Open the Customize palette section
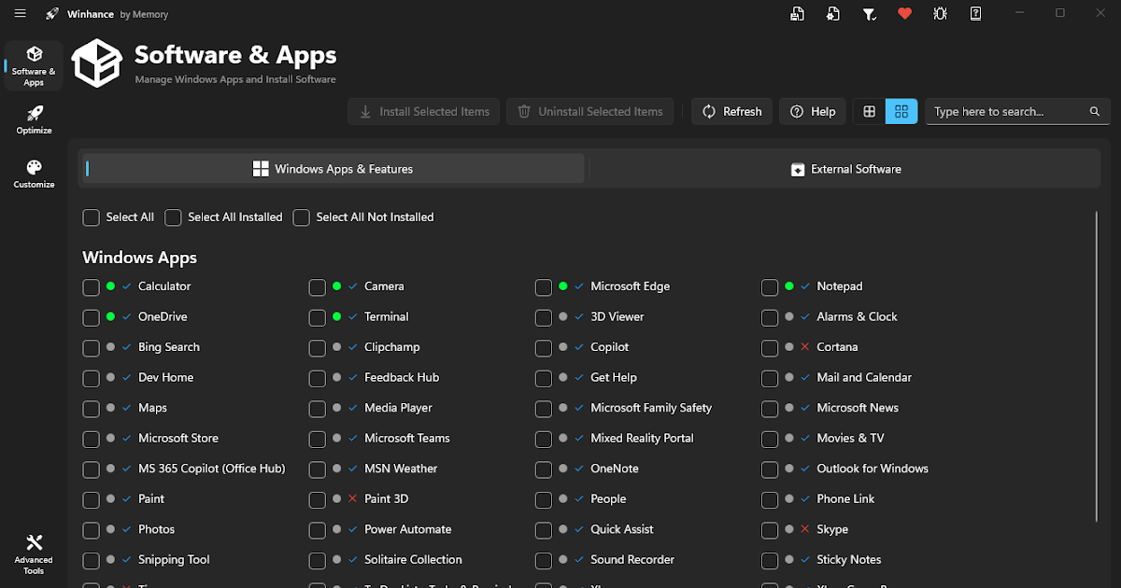The image size is (1121, 588). 34,174
